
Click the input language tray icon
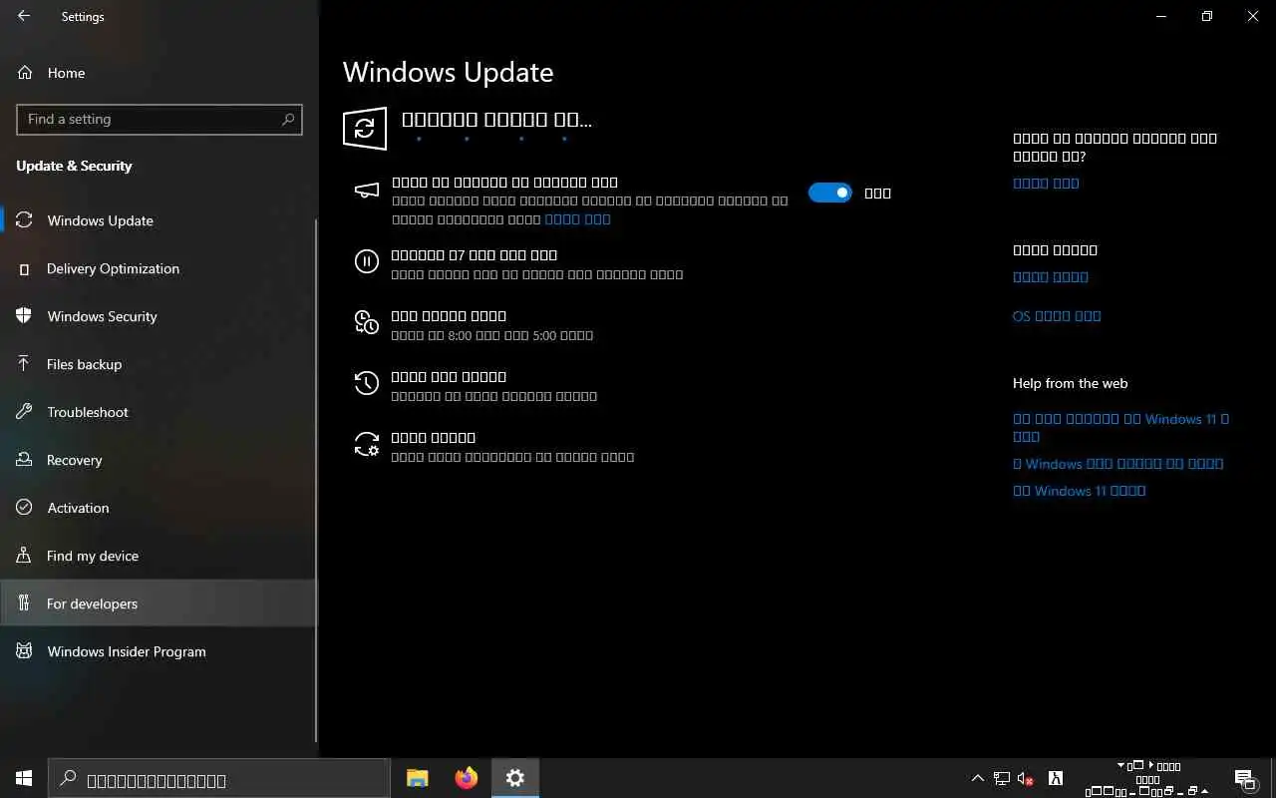pyautogui.click(x=1055, y=778)
